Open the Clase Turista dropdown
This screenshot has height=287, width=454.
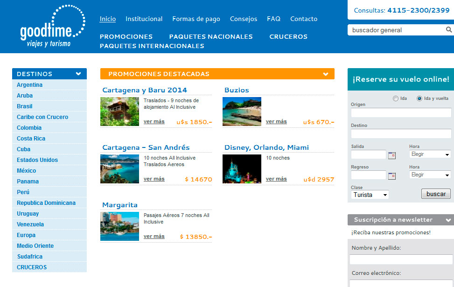tap(371, 195)
